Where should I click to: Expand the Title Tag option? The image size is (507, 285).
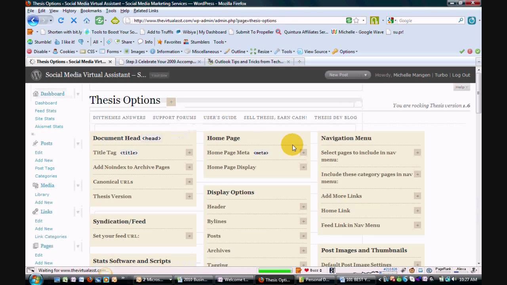coord(189,152)
